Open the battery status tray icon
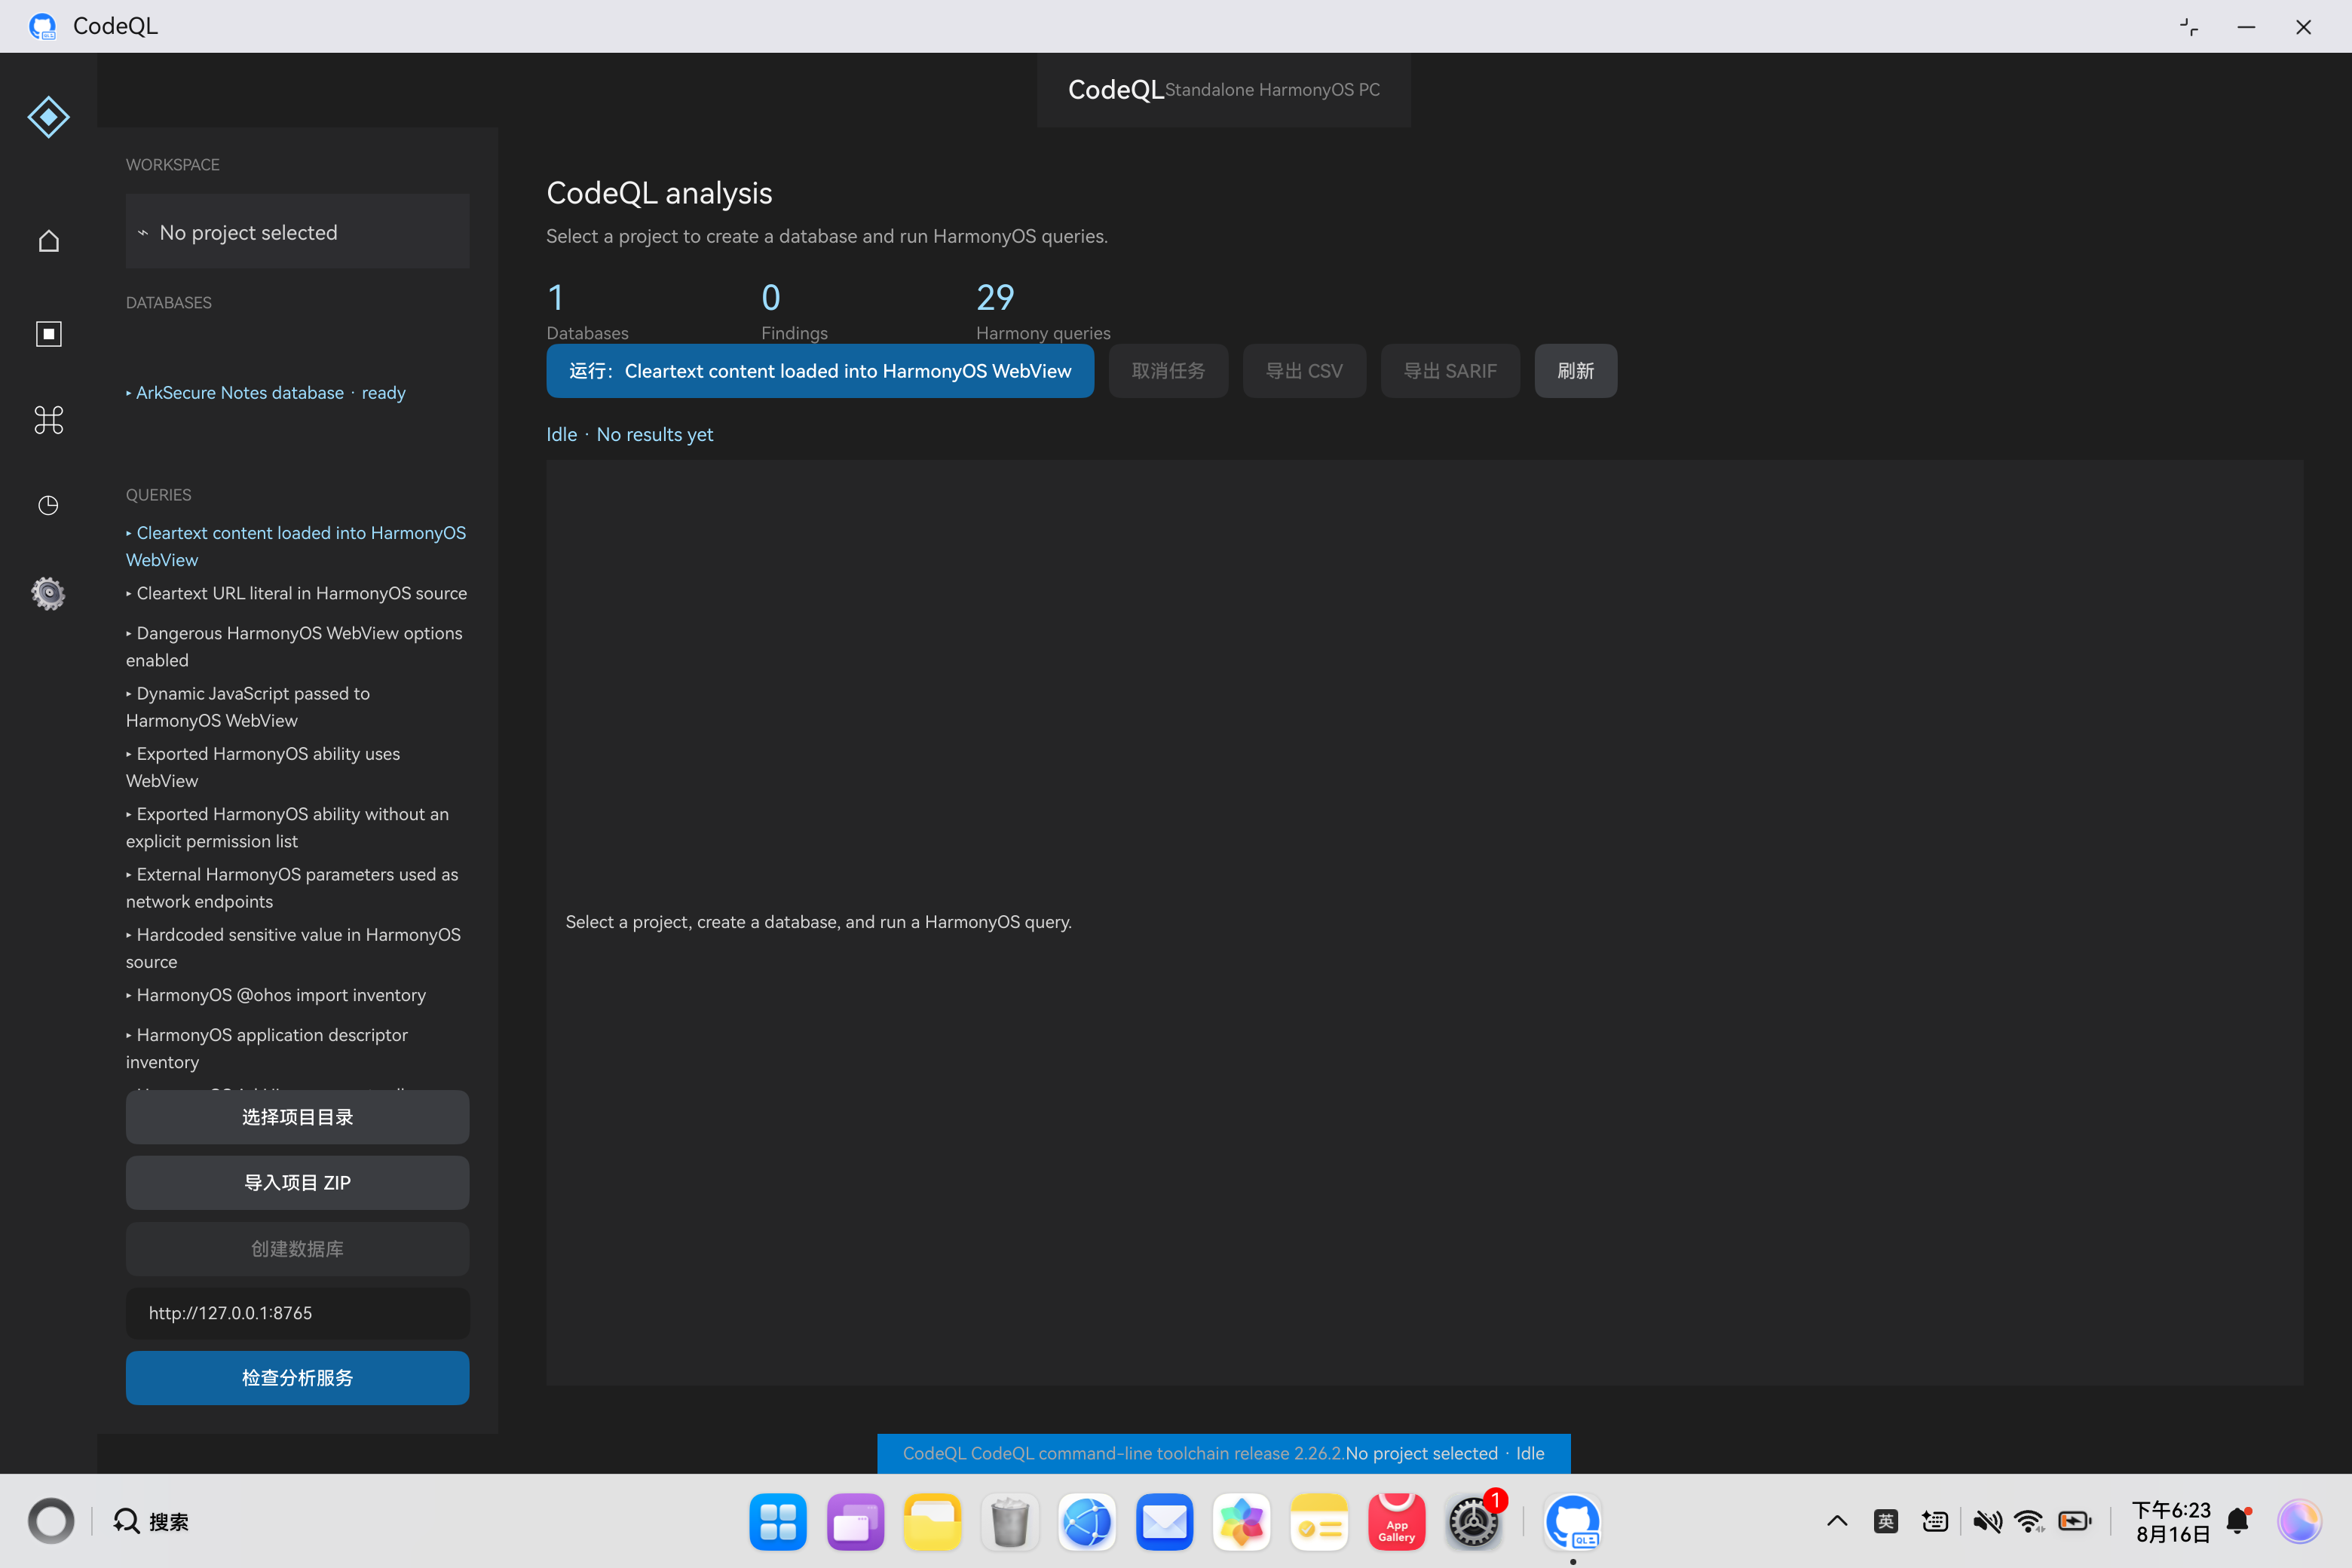Image resolution: width=2352 pixels, height=1568 pixels. [2076, 1521]
